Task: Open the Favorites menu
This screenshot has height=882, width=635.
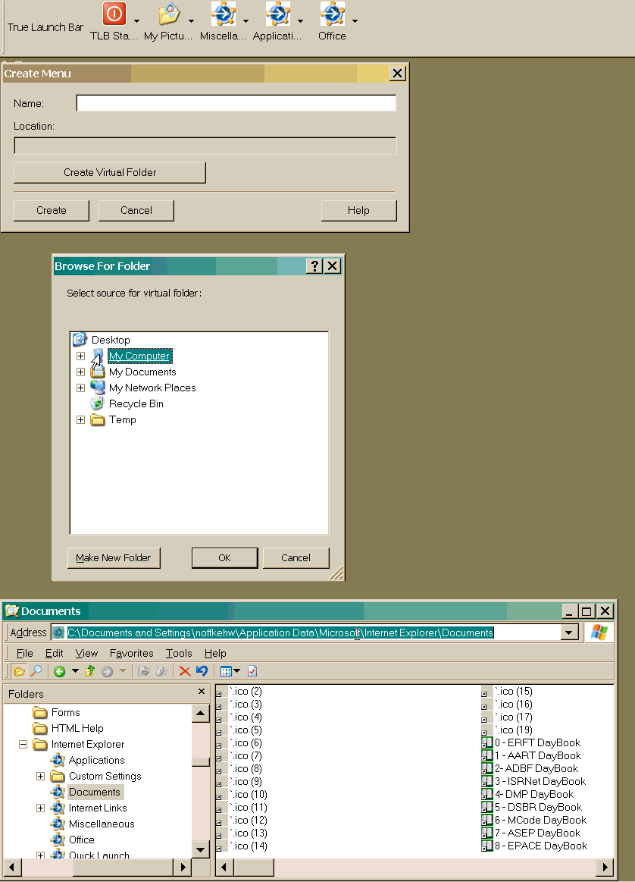Action: coord(131,653)
